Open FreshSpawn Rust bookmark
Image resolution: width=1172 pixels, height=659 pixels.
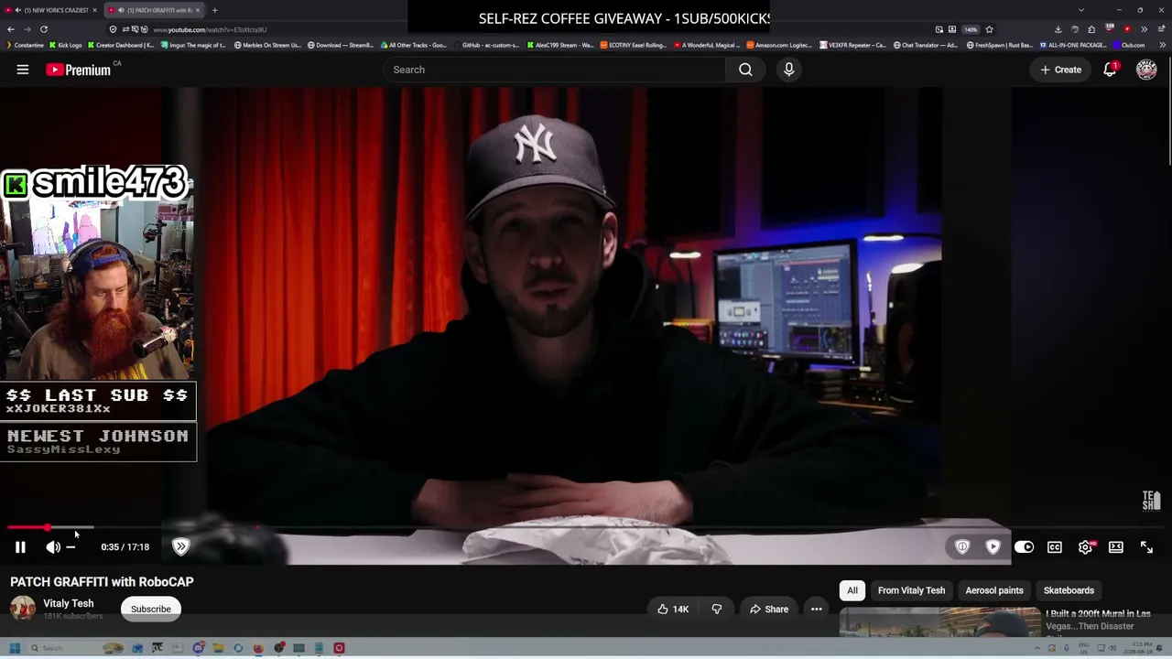(1001, 45)
